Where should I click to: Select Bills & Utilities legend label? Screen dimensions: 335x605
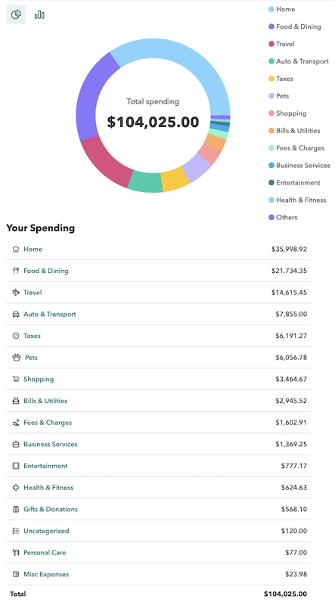click(x=299, y=130)
